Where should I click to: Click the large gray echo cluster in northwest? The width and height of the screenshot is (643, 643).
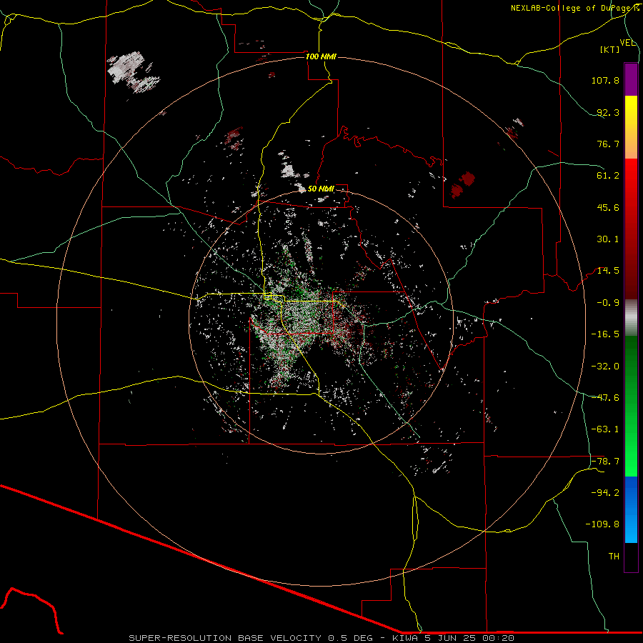click(132, 71)
